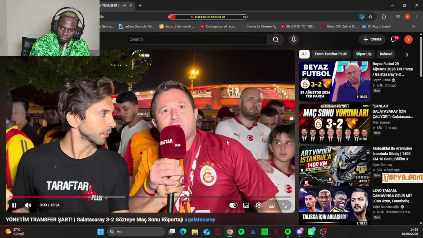The image size is (423, 238).
Task: Open the Chrome profile avatar
Action: point(407,17)
